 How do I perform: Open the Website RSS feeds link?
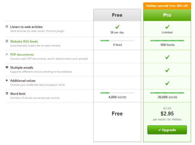pyautogui.click(x=24, y=41)
